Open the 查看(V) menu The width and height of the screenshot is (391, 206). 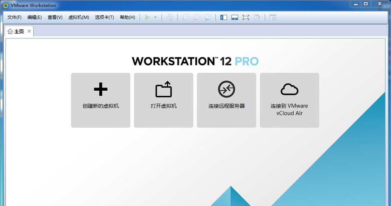[x=55, y=17]
